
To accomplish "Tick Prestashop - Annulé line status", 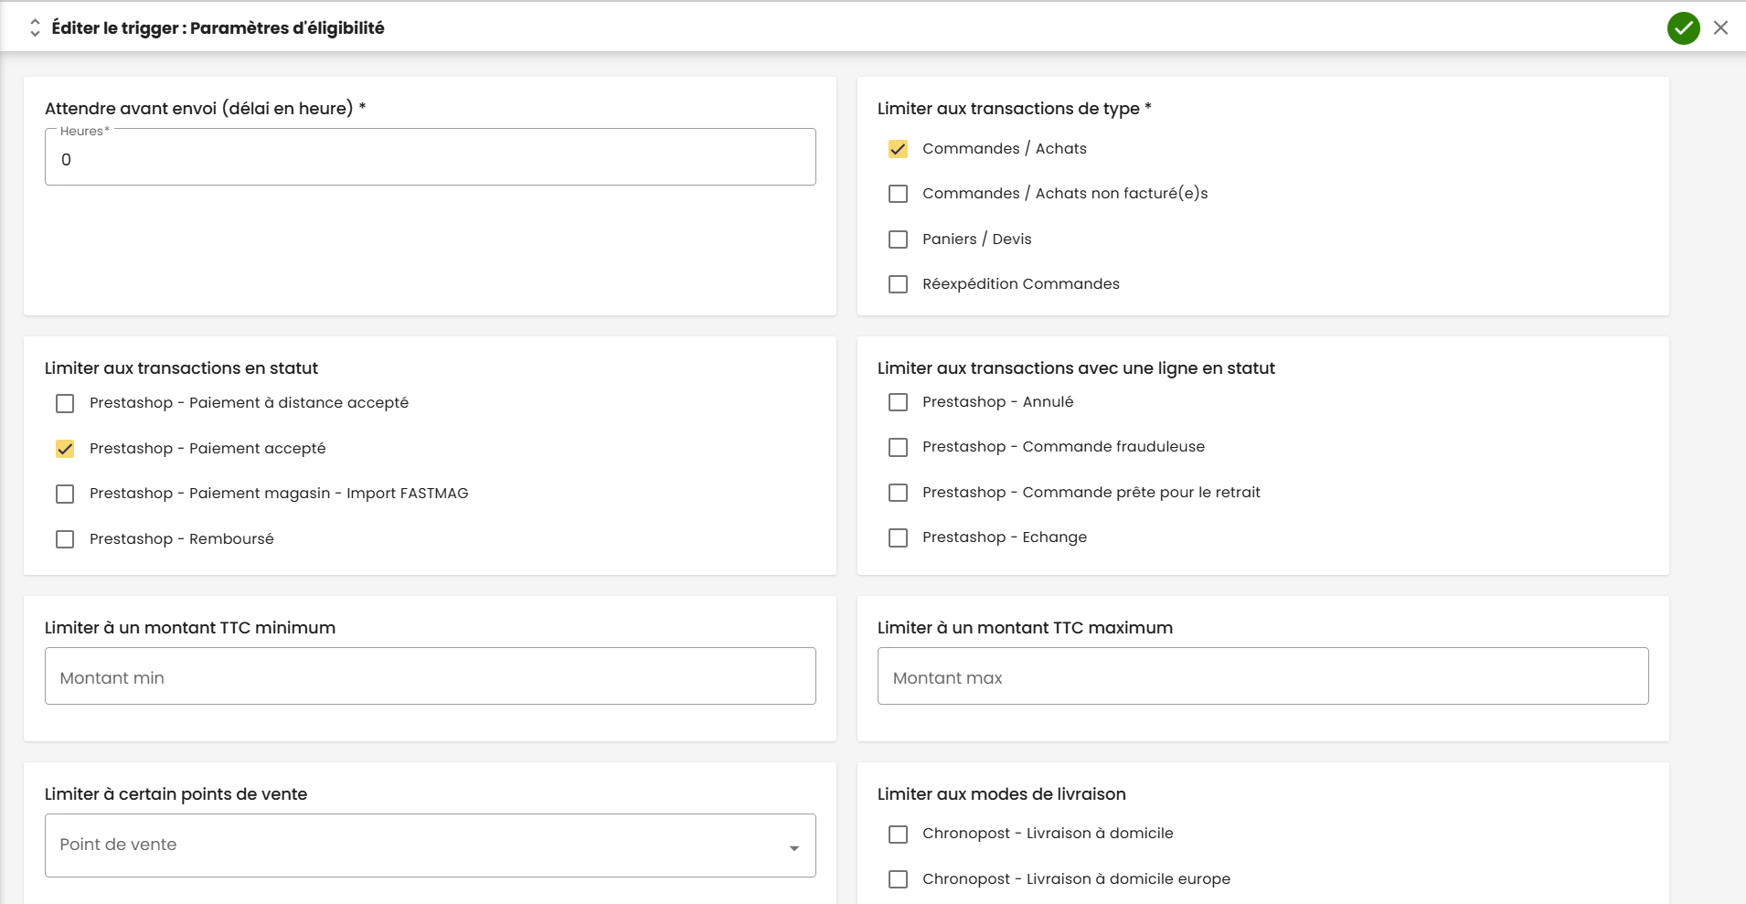I will point(898,402).
